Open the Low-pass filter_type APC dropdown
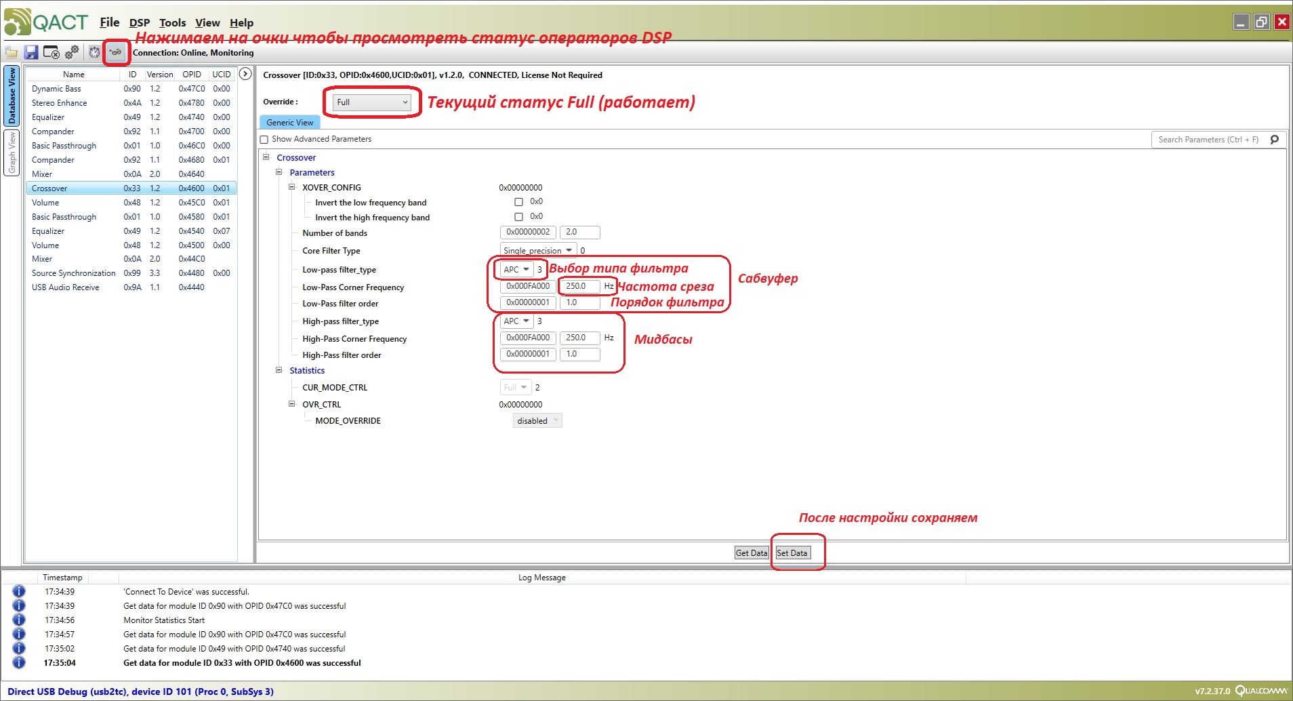1293x701 pixels. click(x=516, y=270)
